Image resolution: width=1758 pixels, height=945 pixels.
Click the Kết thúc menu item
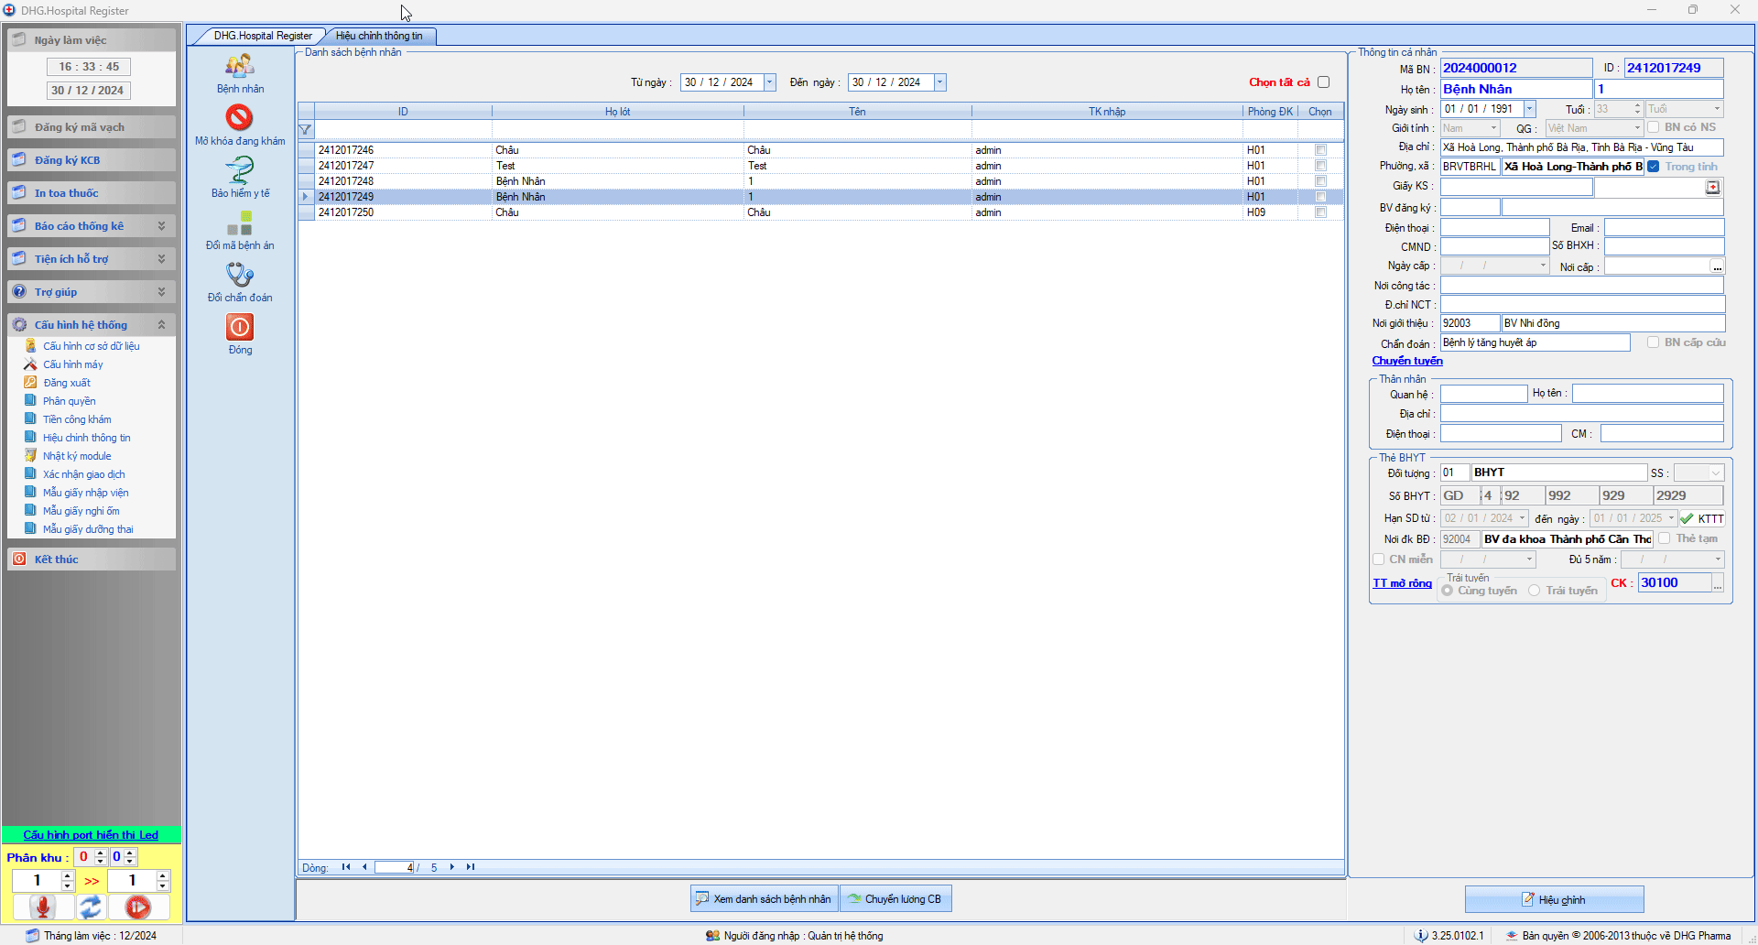point(92,559)
